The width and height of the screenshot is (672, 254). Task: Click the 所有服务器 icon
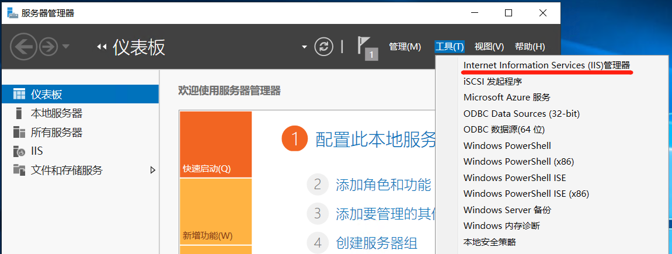click(x=19, y=133)
